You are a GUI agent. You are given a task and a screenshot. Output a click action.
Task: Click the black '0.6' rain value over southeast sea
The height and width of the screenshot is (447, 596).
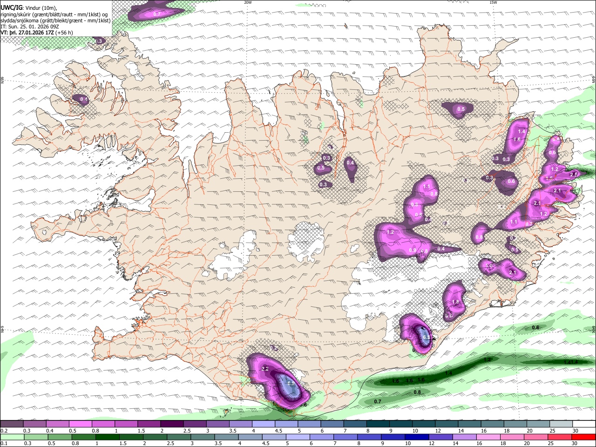(535, 327)
